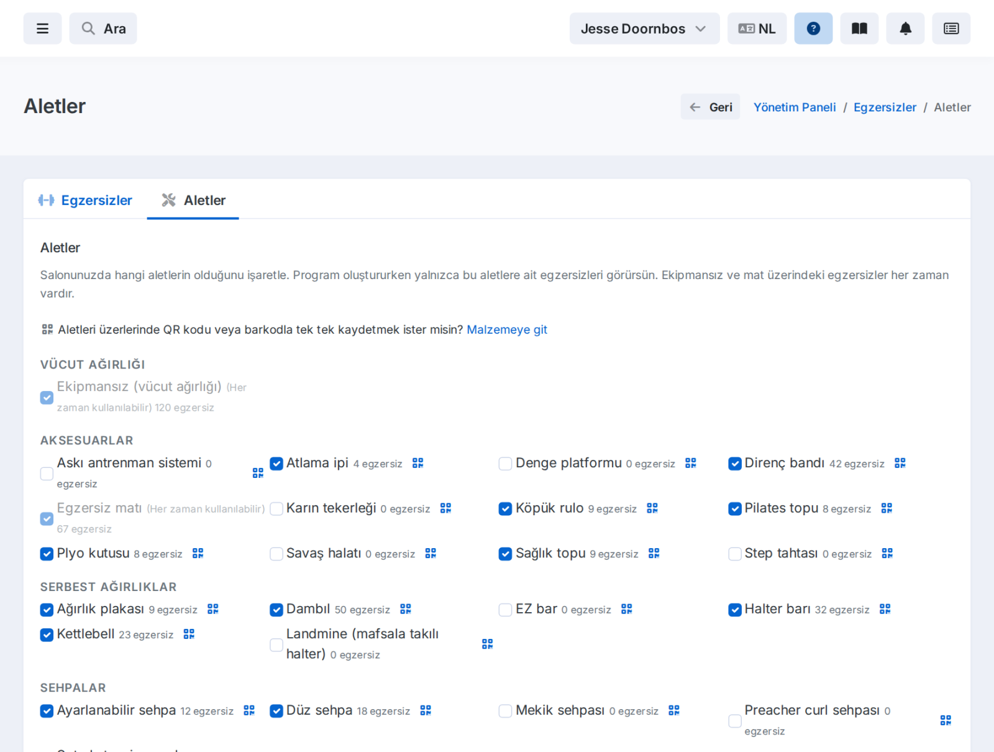Click the QR code icon next to Atlama ipi
The image size is (994, 752).
click(418, 463)
